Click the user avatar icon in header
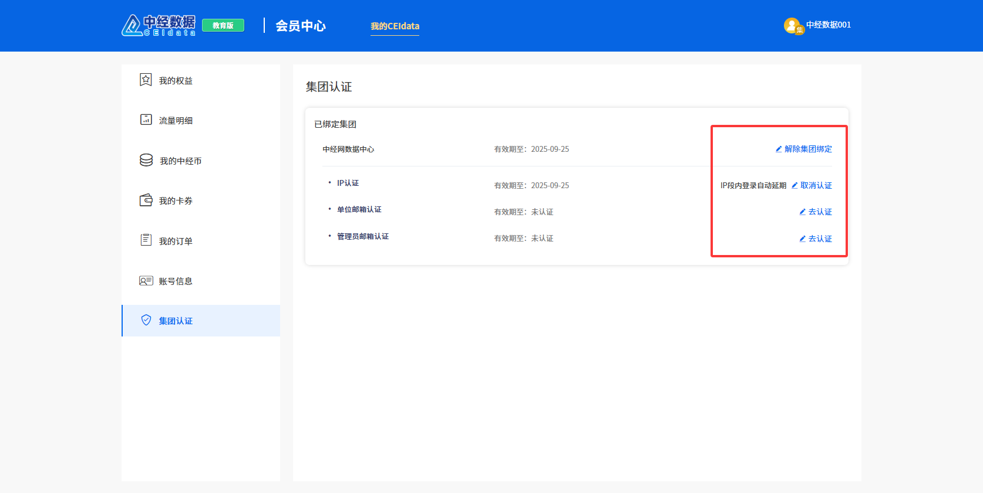Image resolution: width=983 pixels, height=493 pixels. point(793,26)
